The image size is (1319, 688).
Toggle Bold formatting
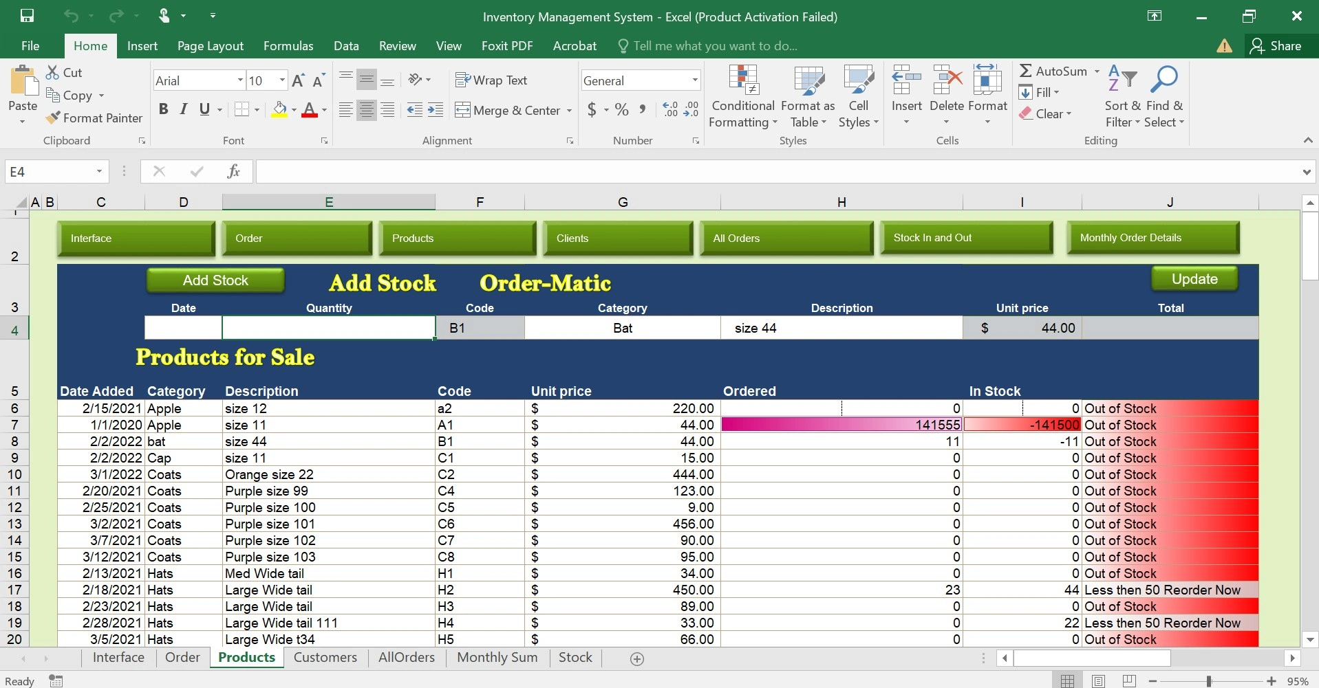(163, 109)
